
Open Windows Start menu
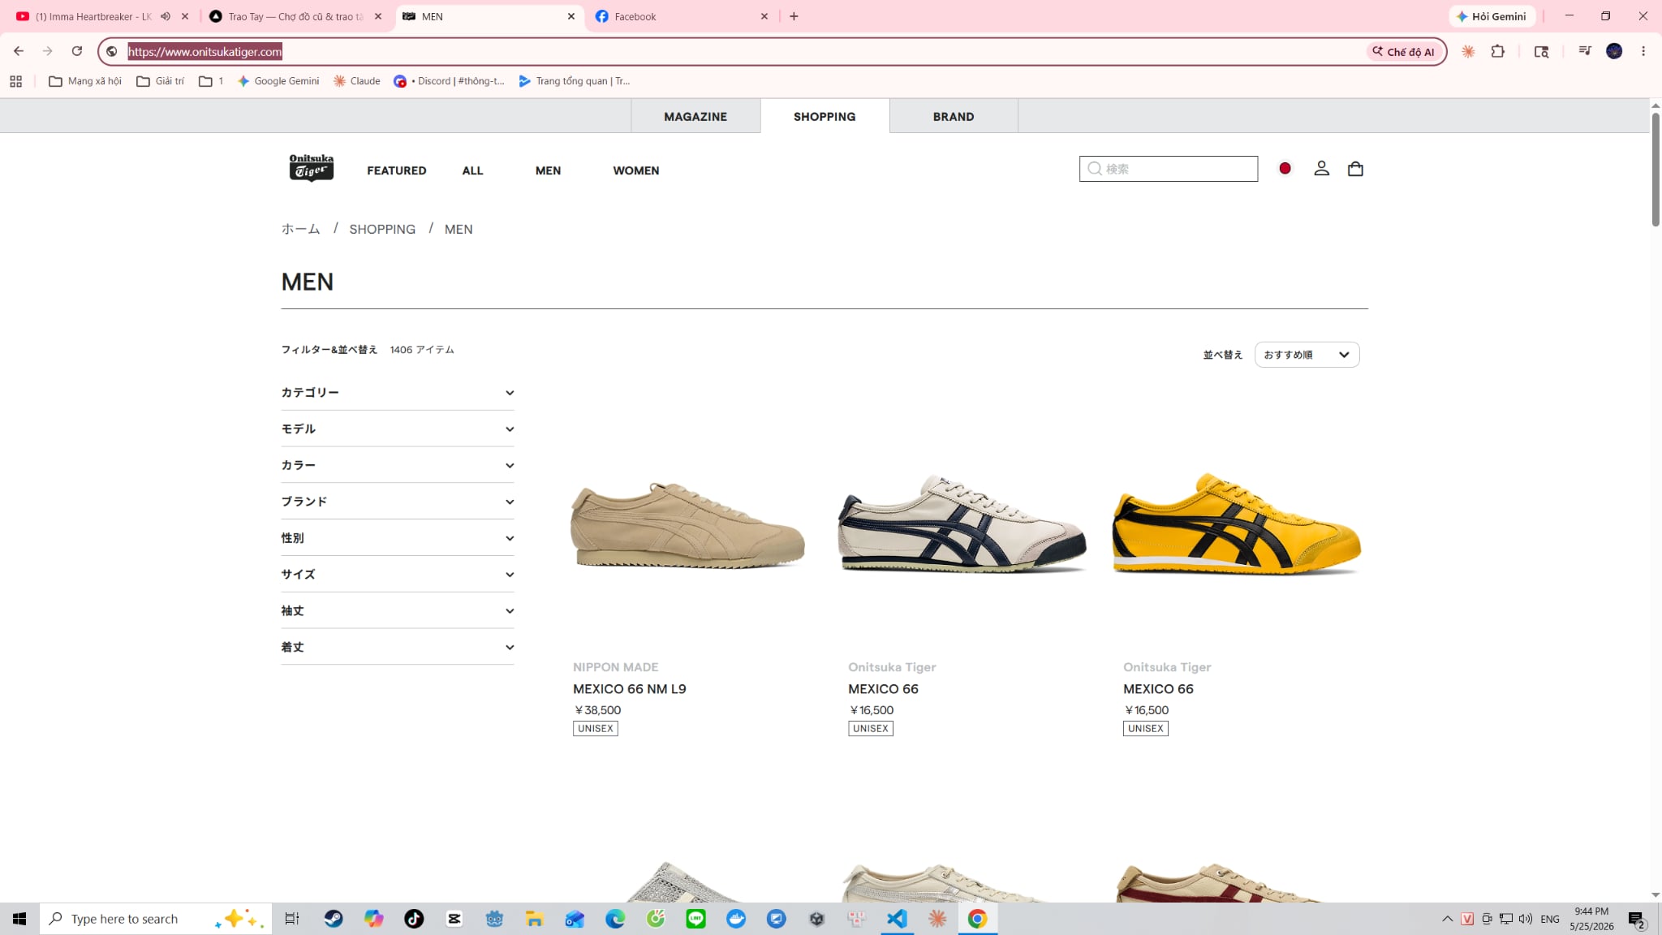tap(19, 919)
